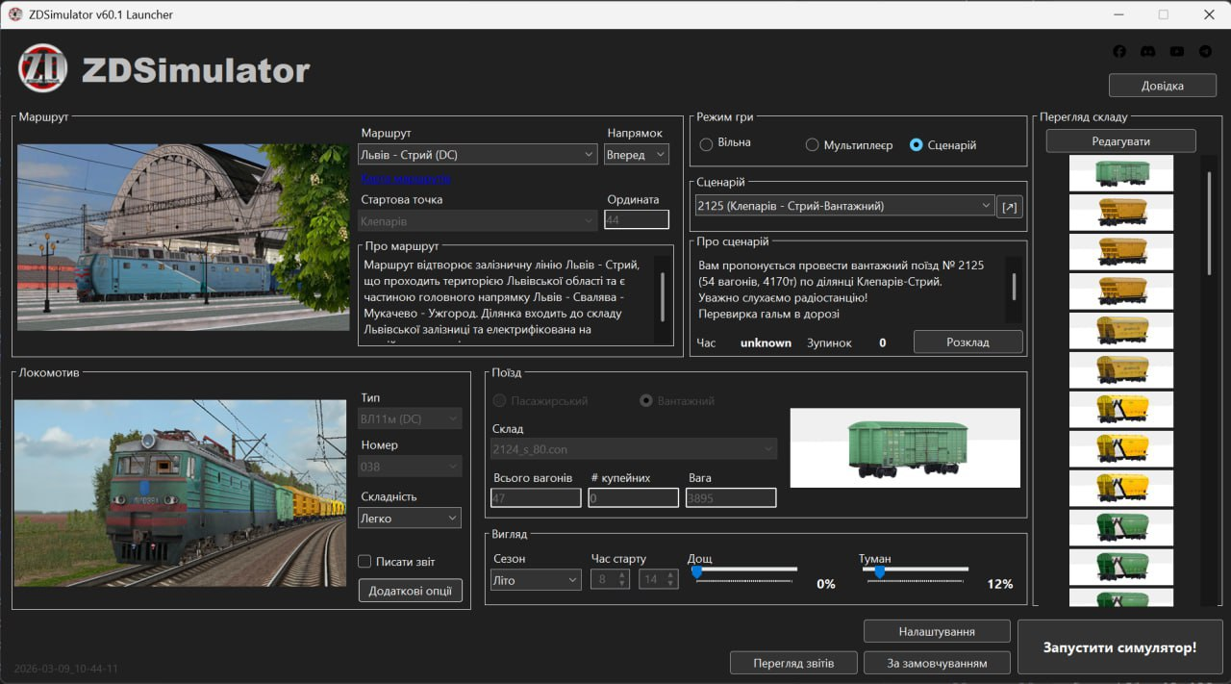Select the first green boxcar in the consist preview

click(1121, 173)
